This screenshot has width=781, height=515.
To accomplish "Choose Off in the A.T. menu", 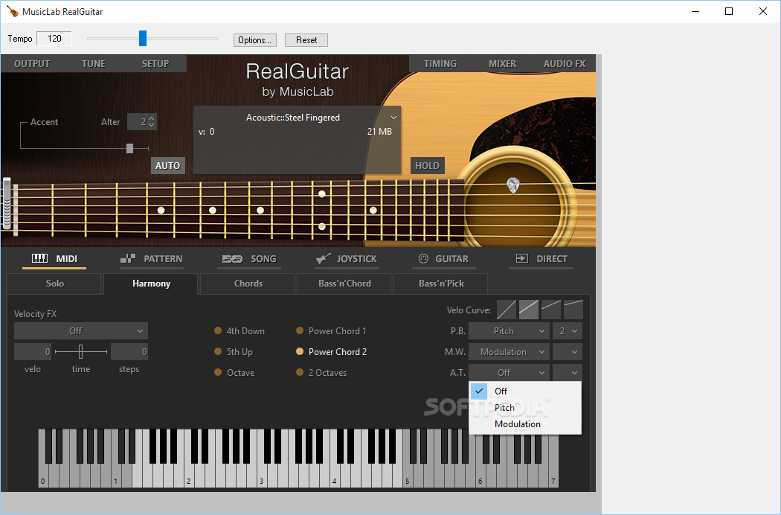I will tap(525, 391).
